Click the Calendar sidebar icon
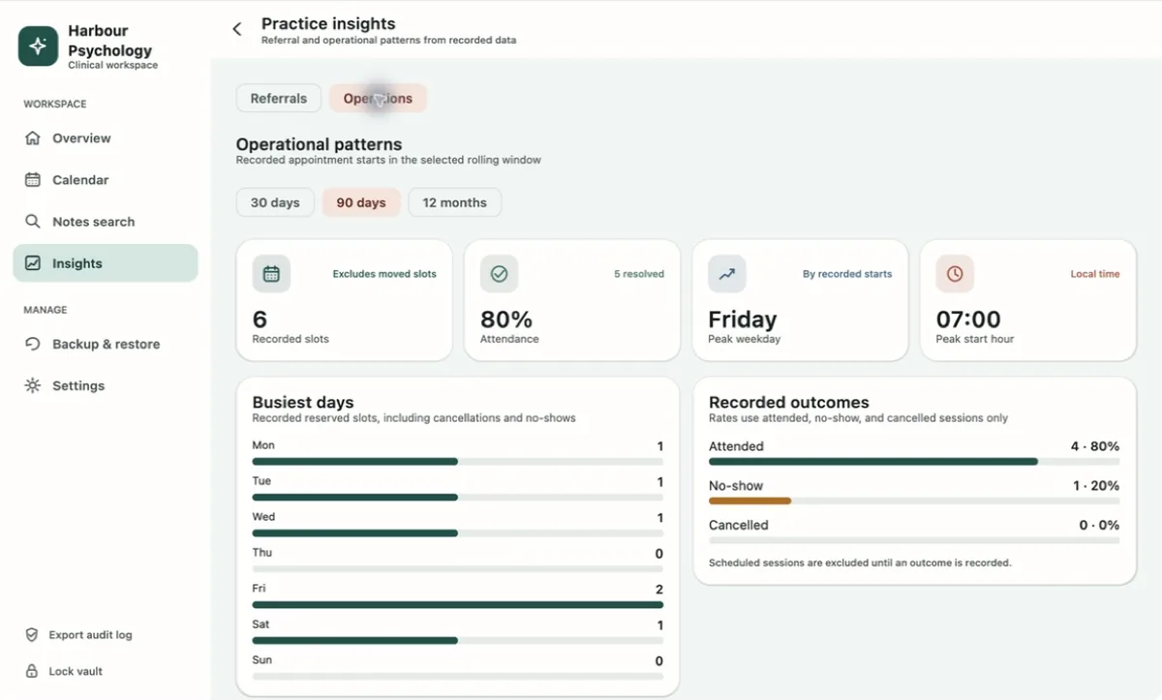This screenshot has height=700, width=1162. (x=33, y=180)
